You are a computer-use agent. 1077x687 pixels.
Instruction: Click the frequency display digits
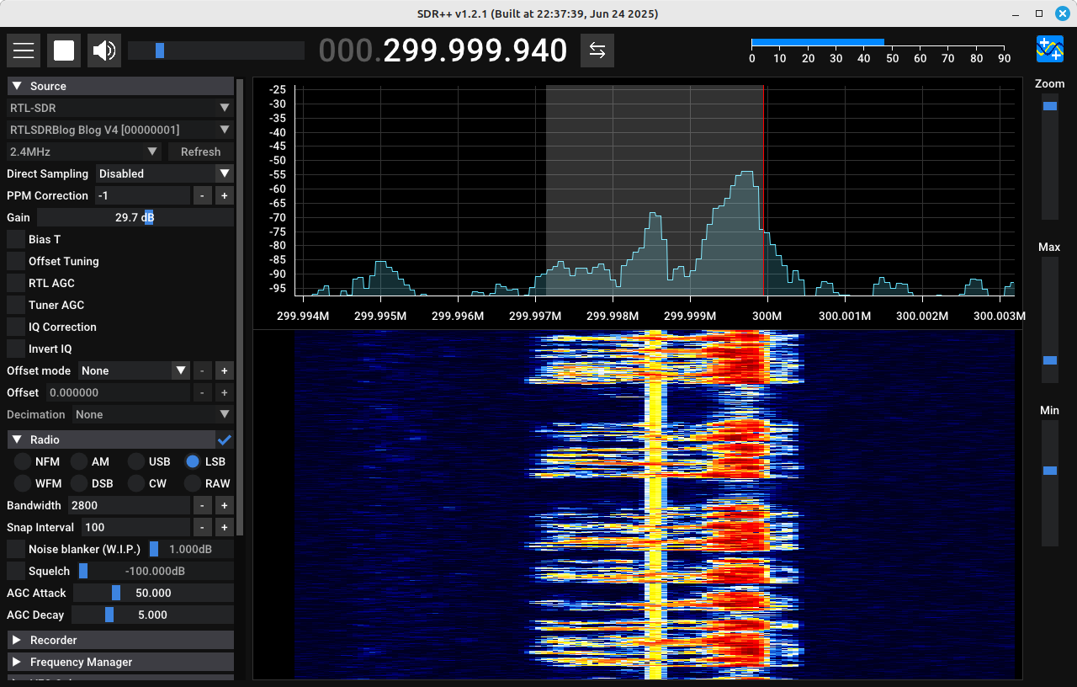[x=443, y=51]
